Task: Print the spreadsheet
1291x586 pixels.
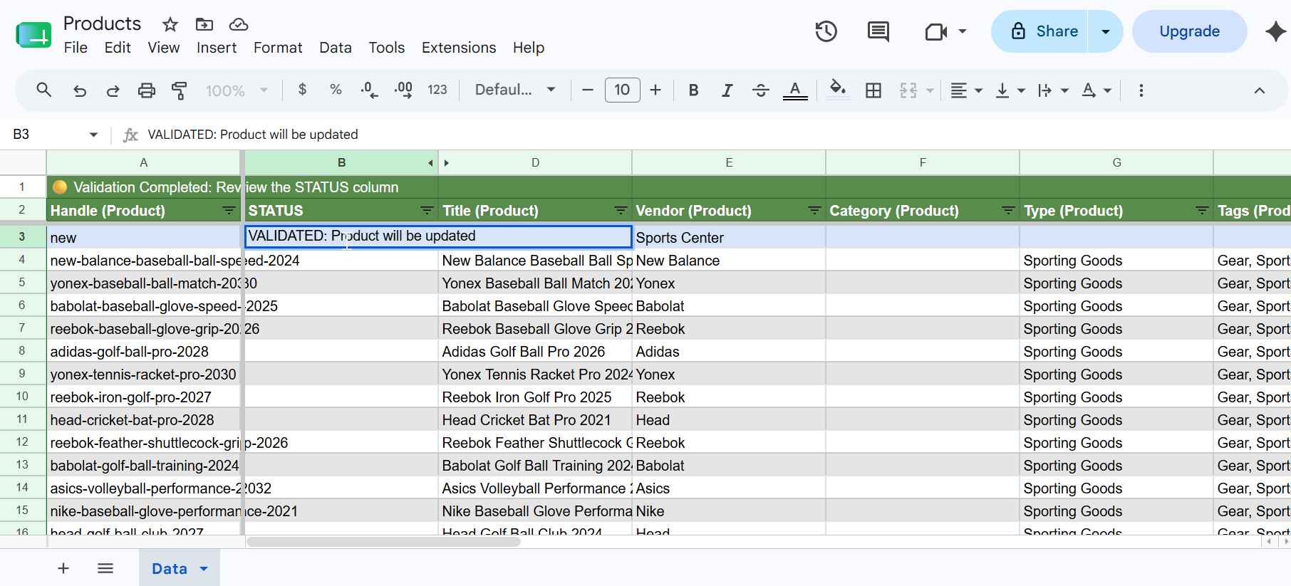Action: pos(146,90)
